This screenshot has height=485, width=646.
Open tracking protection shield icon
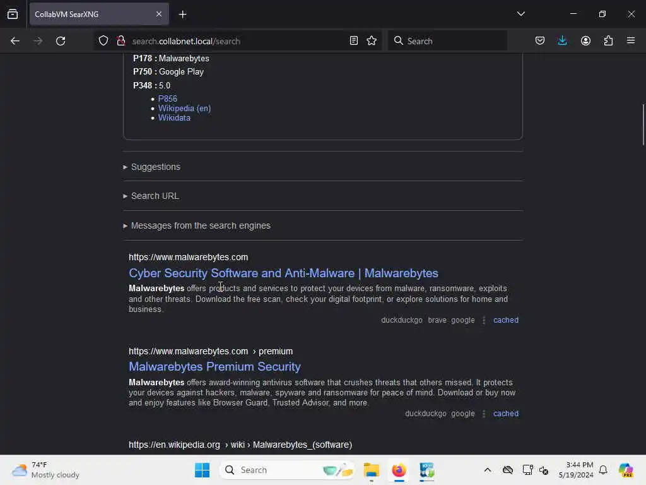tap(103, 40)
